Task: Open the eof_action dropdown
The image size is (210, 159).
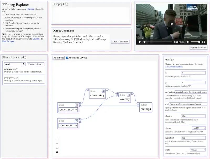Action: (191, 92)
